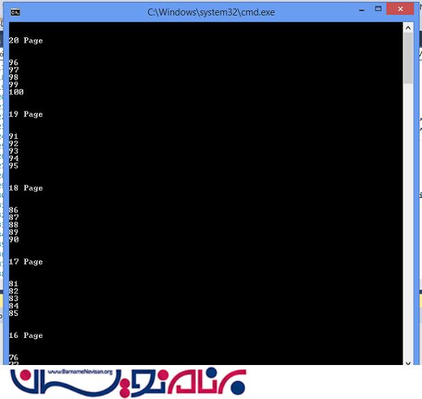Click the vertical scrollbar thumb

[408, 58]
